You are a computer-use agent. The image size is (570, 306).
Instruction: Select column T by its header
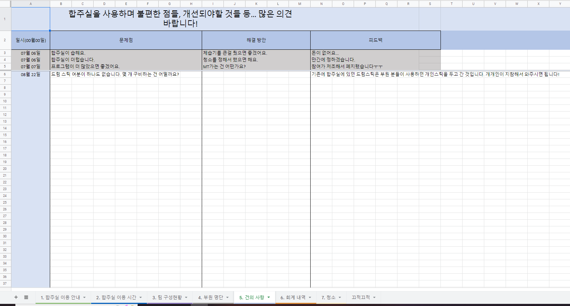452,4
